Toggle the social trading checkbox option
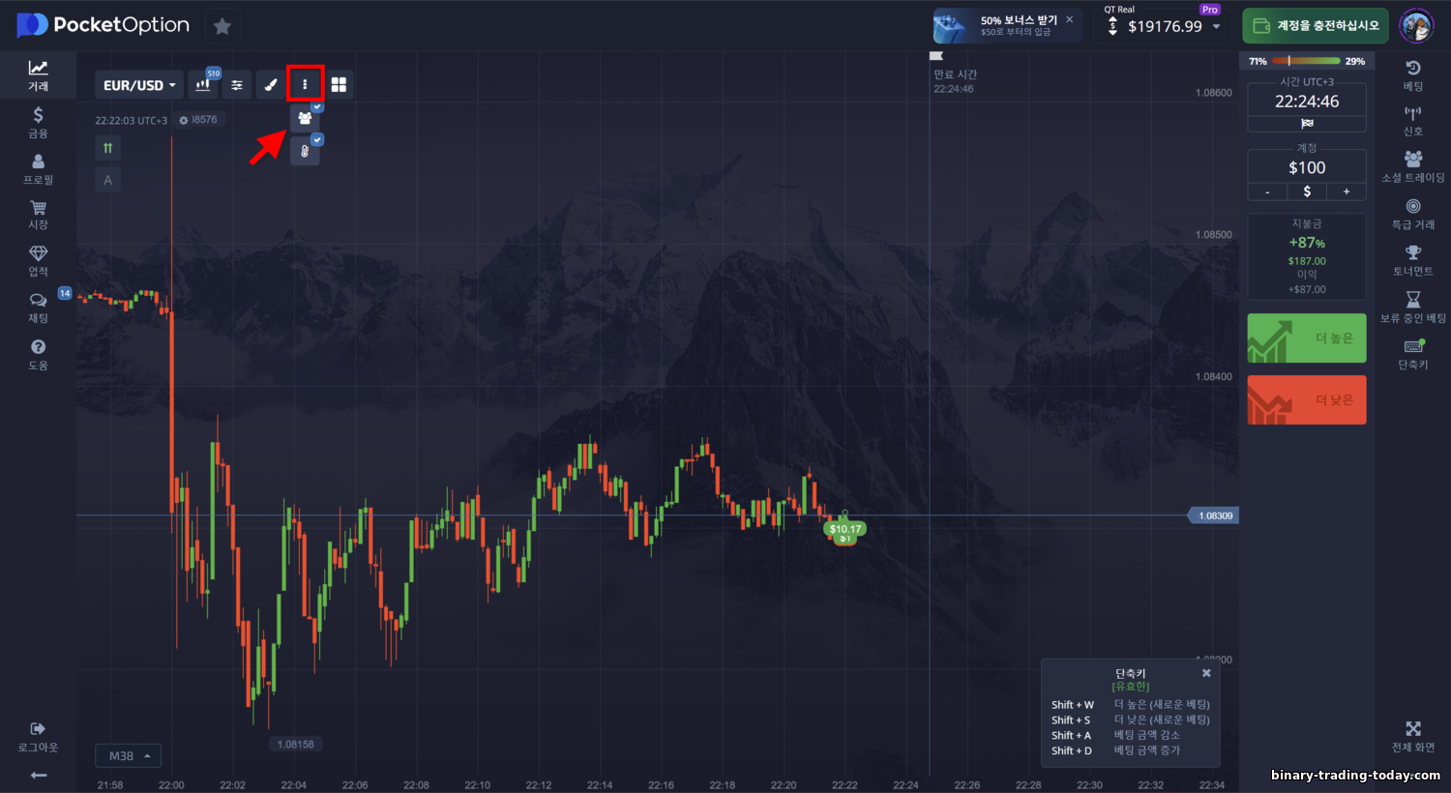The width and height of the screenshot is (1451, 793). click(x=317, y=106)
